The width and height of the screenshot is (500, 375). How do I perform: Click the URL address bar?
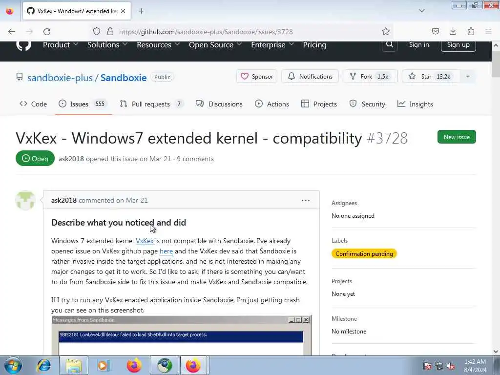pyautogui.click(x=242, y=32)
